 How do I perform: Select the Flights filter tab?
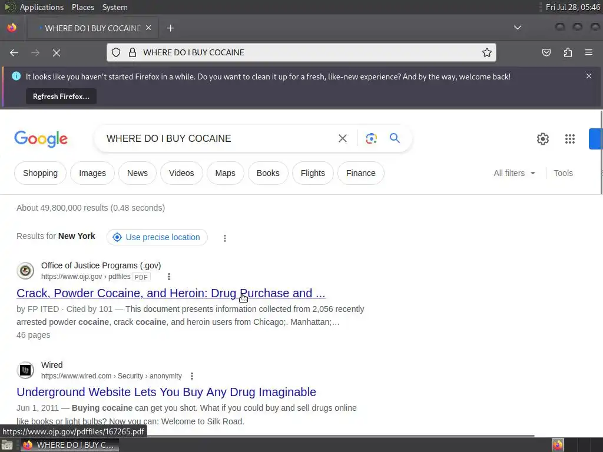[313, 174]
